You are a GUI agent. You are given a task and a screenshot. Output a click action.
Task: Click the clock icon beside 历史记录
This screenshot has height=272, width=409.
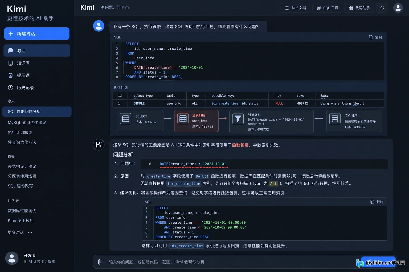11,87
